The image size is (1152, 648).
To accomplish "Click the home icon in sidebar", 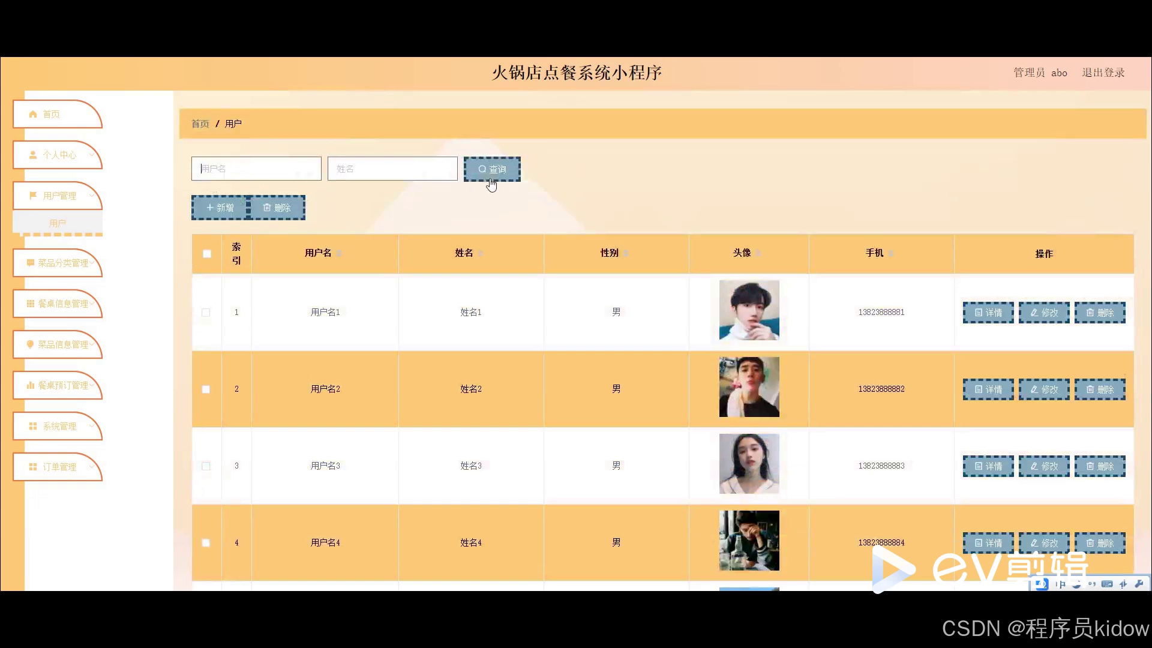I will [x=33, y=114].
